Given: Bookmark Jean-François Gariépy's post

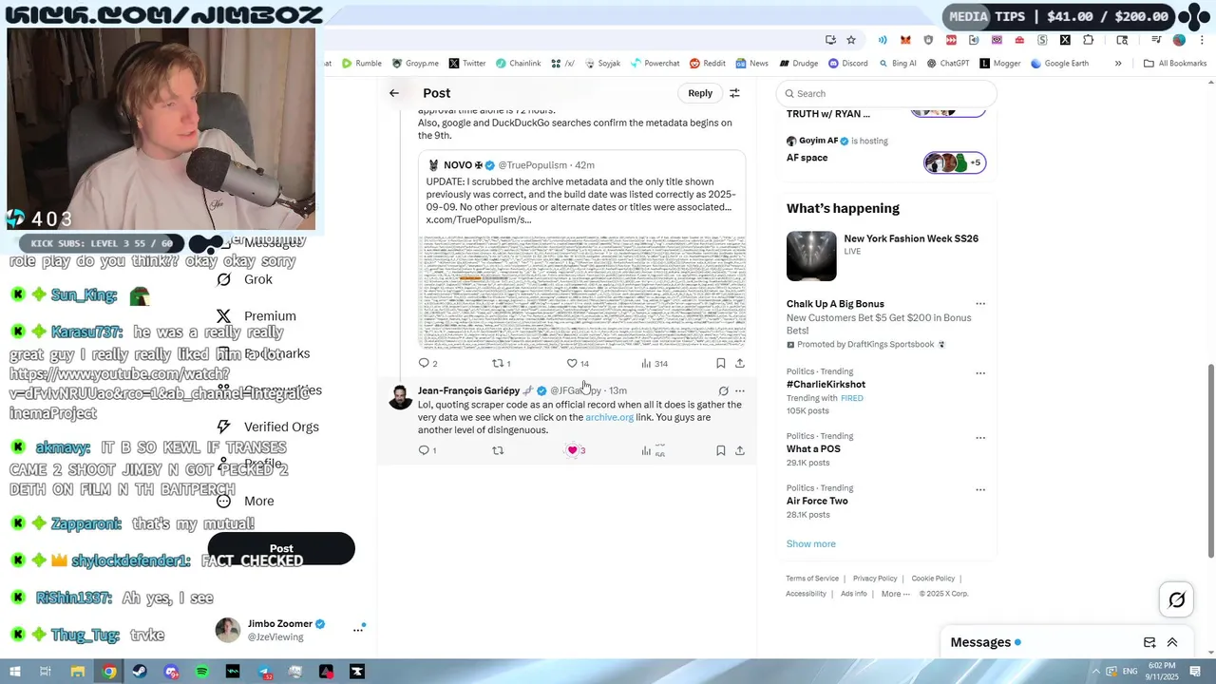Looking at the screenshot, I should pos(720,450).
